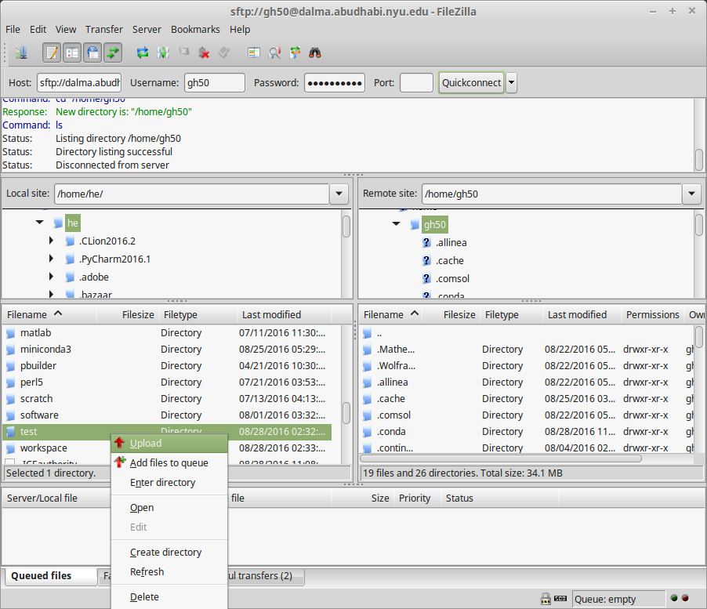Click the binoculars search icon
Screen dimensions: 707x609
(316, 53)
